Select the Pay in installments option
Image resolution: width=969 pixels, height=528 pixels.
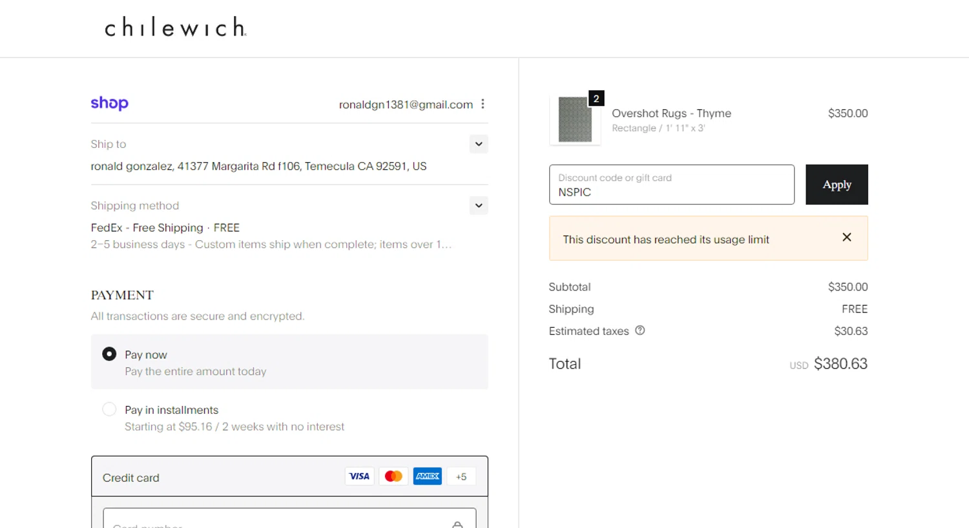click(x=109, y=409)
